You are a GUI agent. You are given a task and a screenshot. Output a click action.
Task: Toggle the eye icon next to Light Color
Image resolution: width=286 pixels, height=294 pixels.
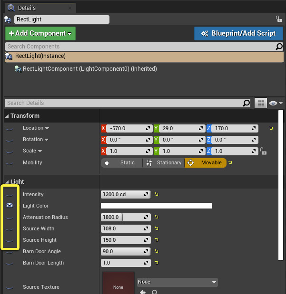point(10,206)
